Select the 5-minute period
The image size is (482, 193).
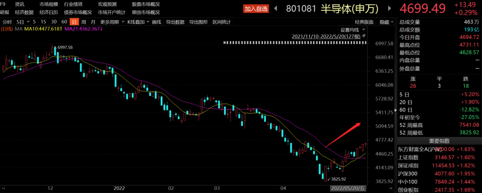pyautogui.click(x=34, y=22)
